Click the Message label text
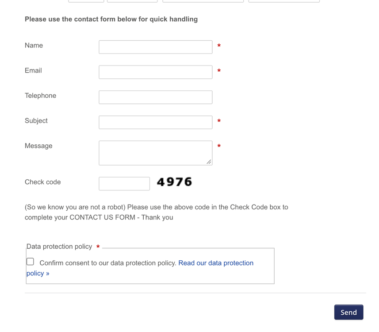Viewport: 379px width, 332px height. [38, 146]
